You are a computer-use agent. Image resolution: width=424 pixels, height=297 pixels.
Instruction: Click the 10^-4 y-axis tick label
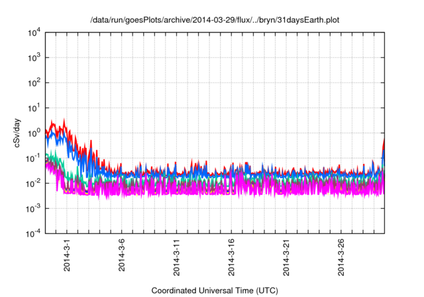pos(33,233)
